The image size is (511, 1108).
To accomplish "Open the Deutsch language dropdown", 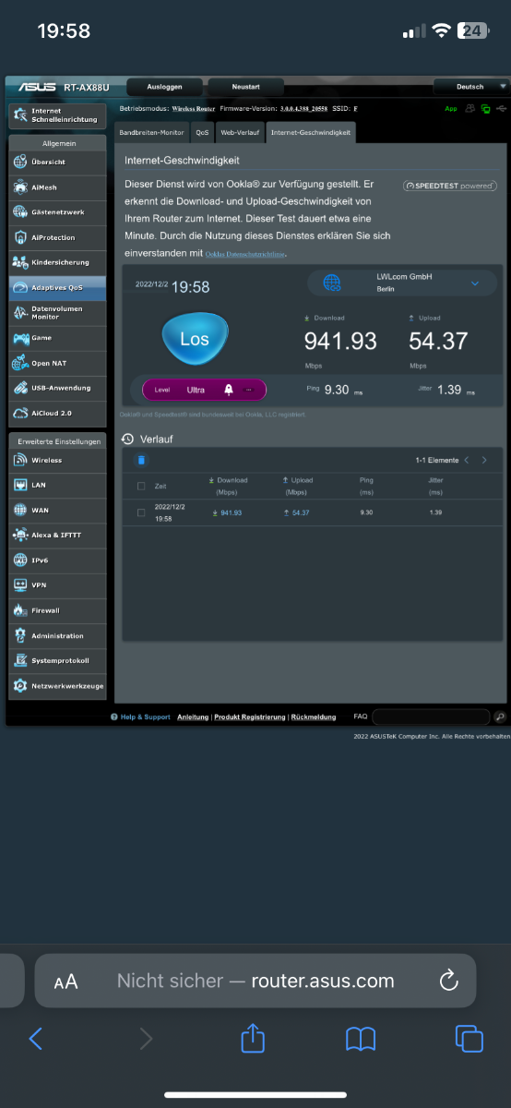I will [x=471, y=87].
